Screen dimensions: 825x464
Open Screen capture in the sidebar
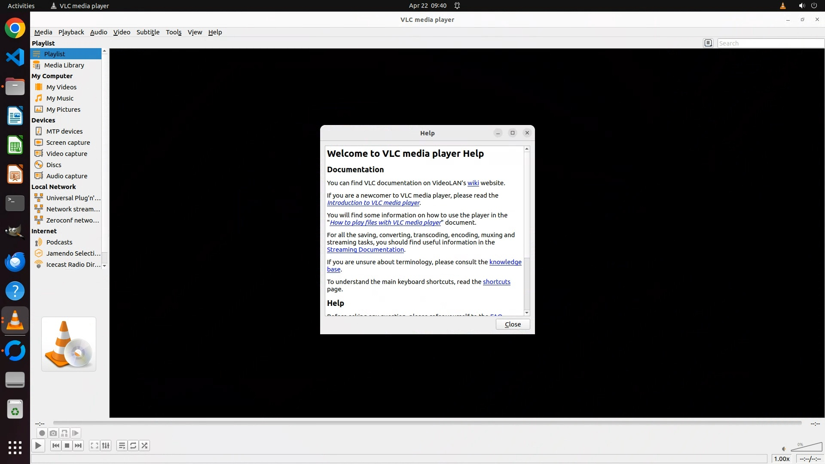pos(68,143)
